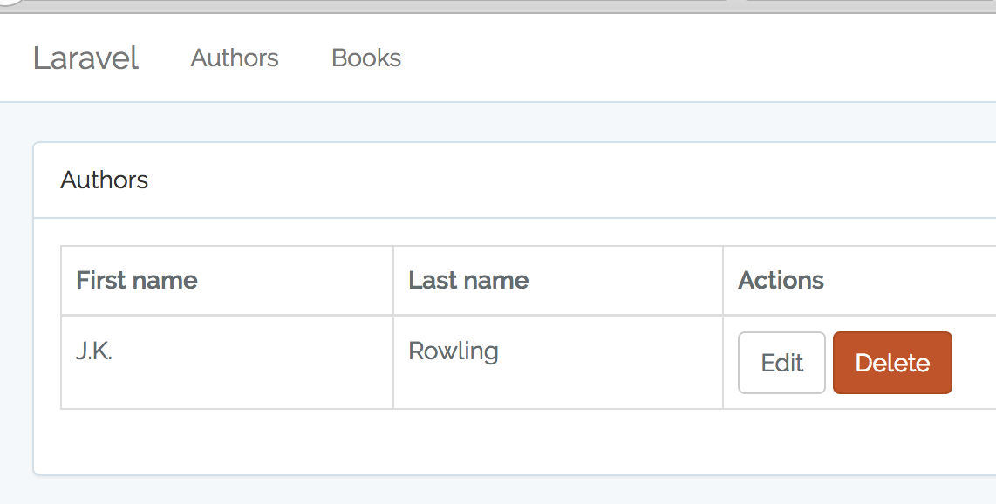Click navbar gap between Authors and Books

pos(305,58)
